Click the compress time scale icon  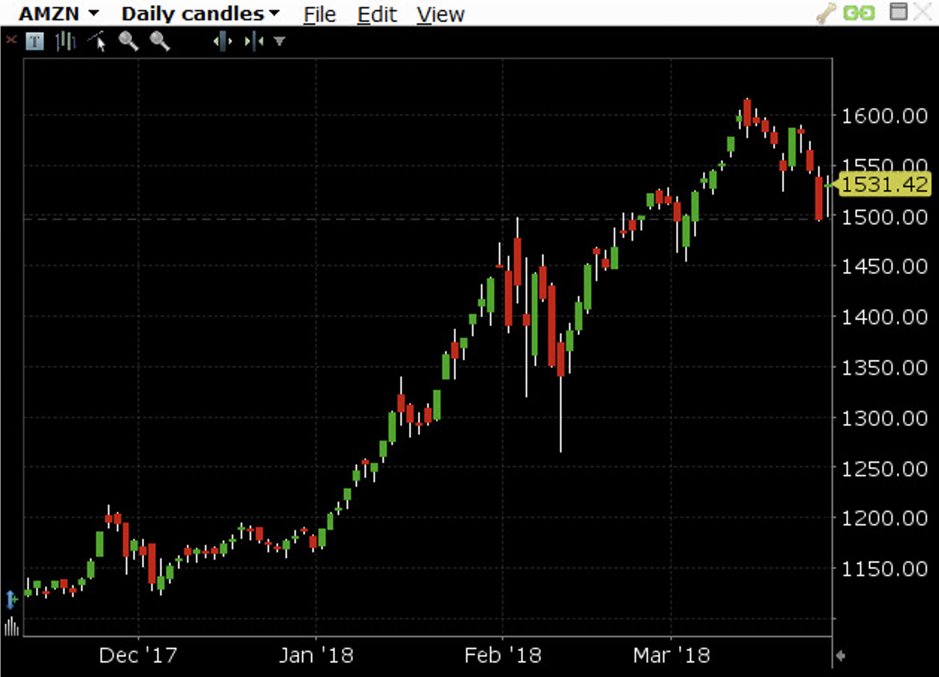tap(254, 41)
